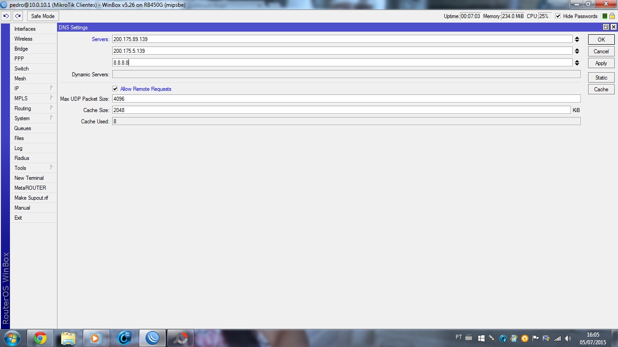618x347 pixels.
Task: Click the server field containing 8.8.8.8
Action: point(342,63)
